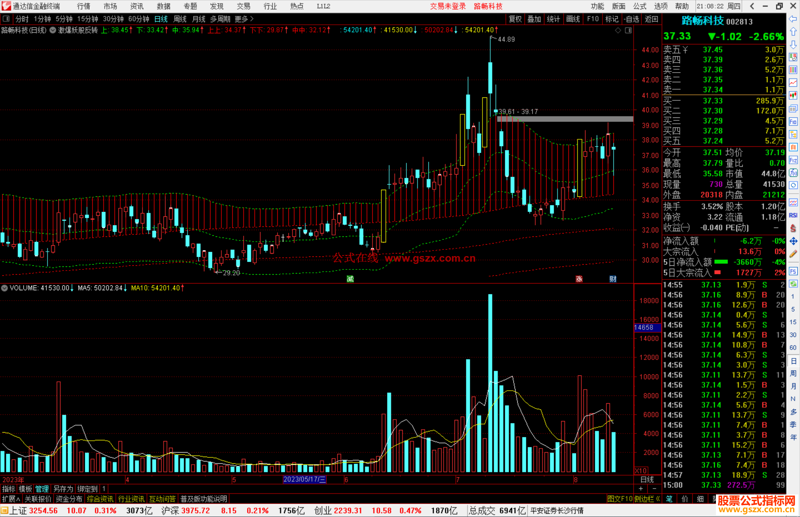
Task: Switch to 月 period in sidebar
Action: pos(793,386)
